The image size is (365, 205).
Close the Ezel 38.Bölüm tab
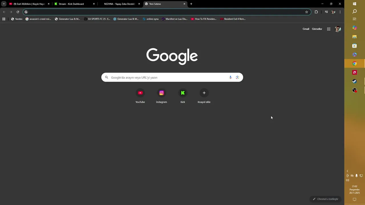point(48,4)
